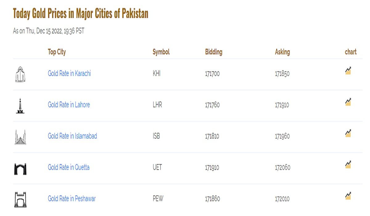Image resolution: width=370 pixels, height=216 pixels.
Task: Open the Islamabad gold rate chart icon
Action: [348, 134]
